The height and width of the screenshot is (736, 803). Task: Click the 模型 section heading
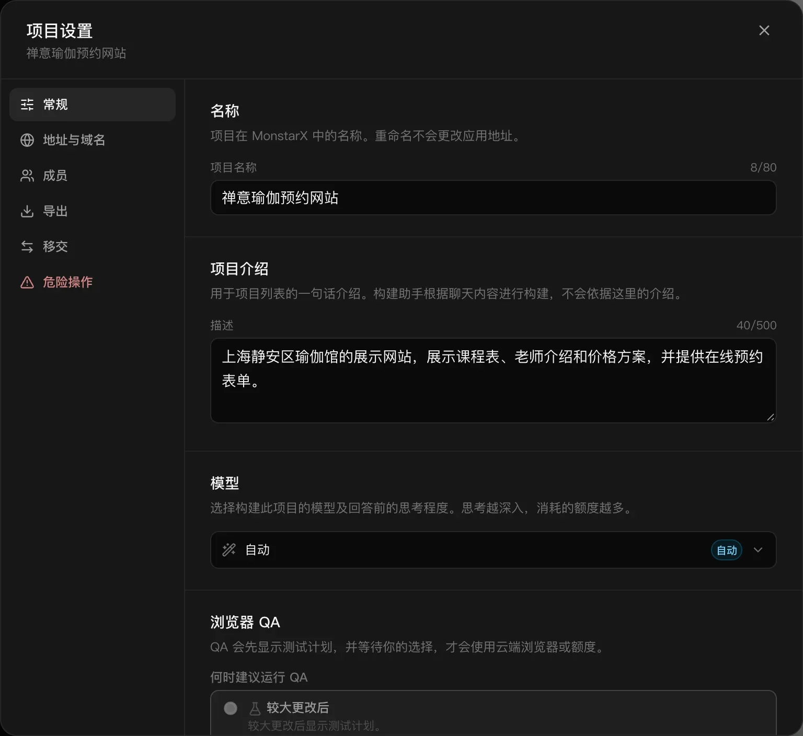[225, 483]
